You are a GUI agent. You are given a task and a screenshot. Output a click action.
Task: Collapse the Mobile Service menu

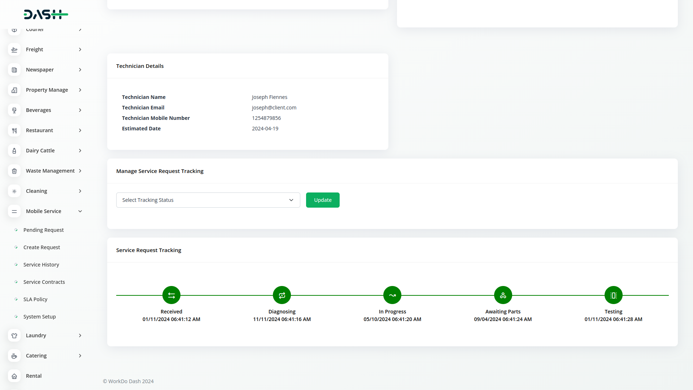coord(80,211)
